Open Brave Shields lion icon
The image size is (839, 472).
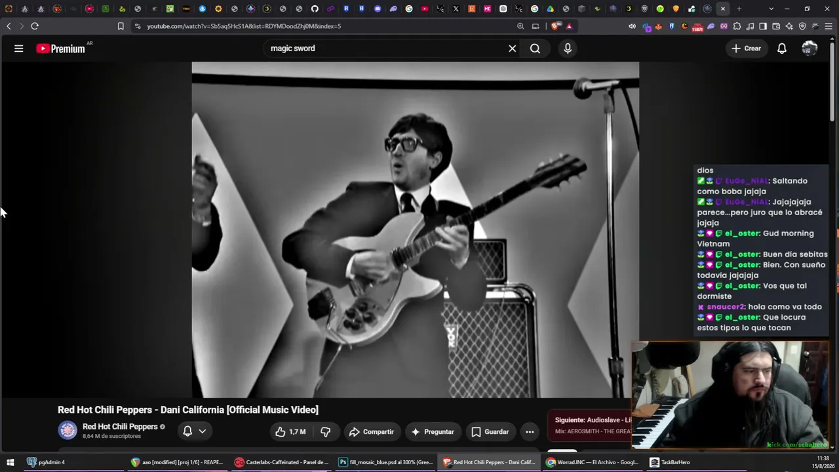click(x=555, y=26)
